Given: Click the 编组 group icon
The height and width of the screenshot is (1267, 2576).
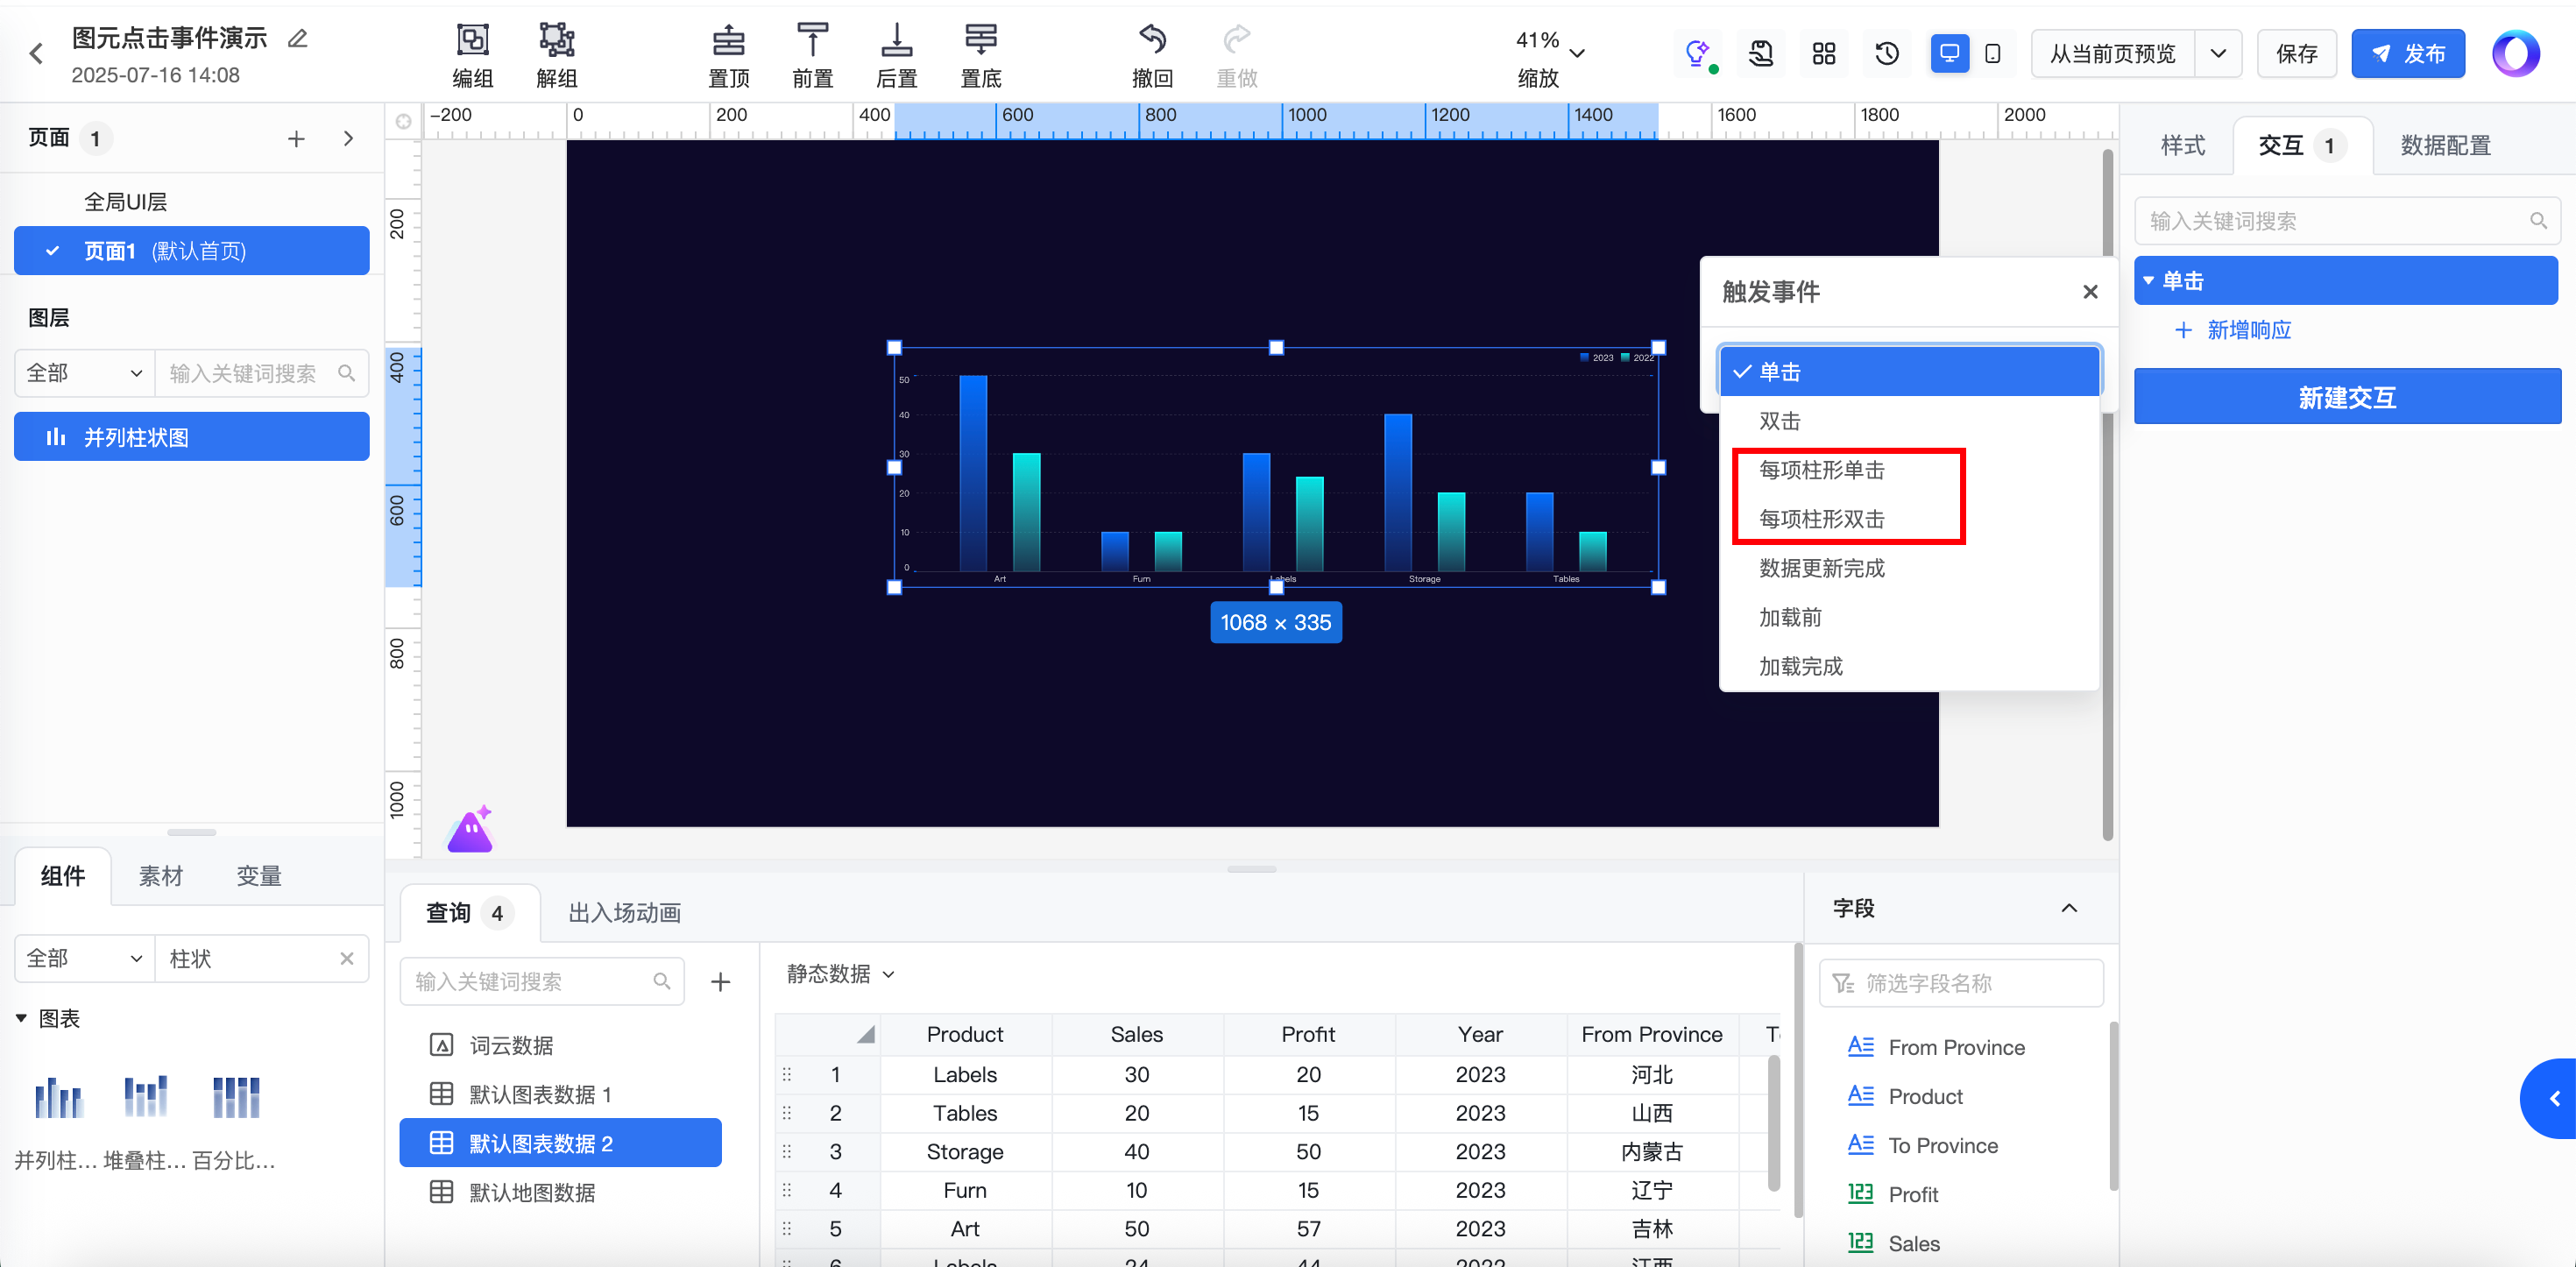Looking at the screenshot, I should 472,41.
